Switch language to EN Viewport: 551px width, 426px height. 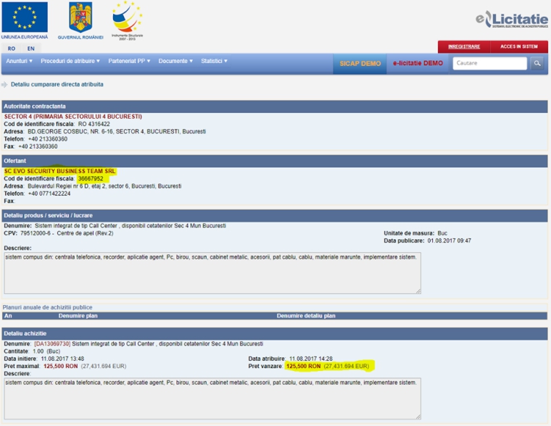pos(31,49)
